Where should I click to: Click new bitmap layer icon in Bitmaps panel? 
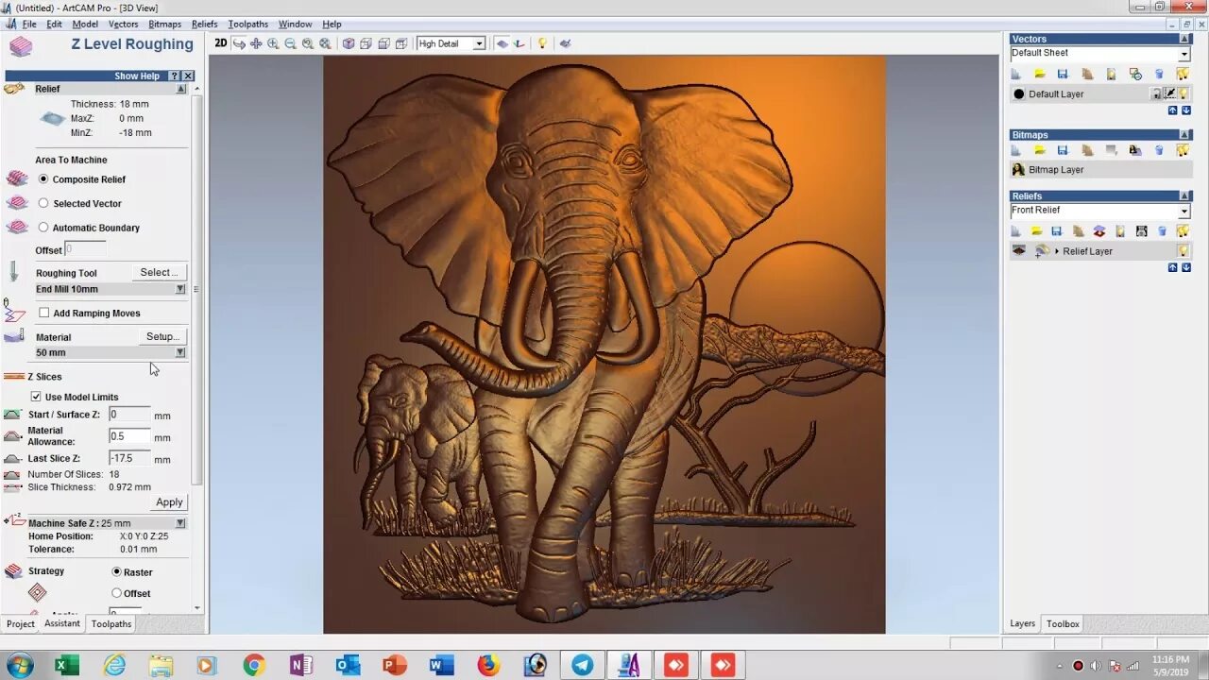(1016, 150)
